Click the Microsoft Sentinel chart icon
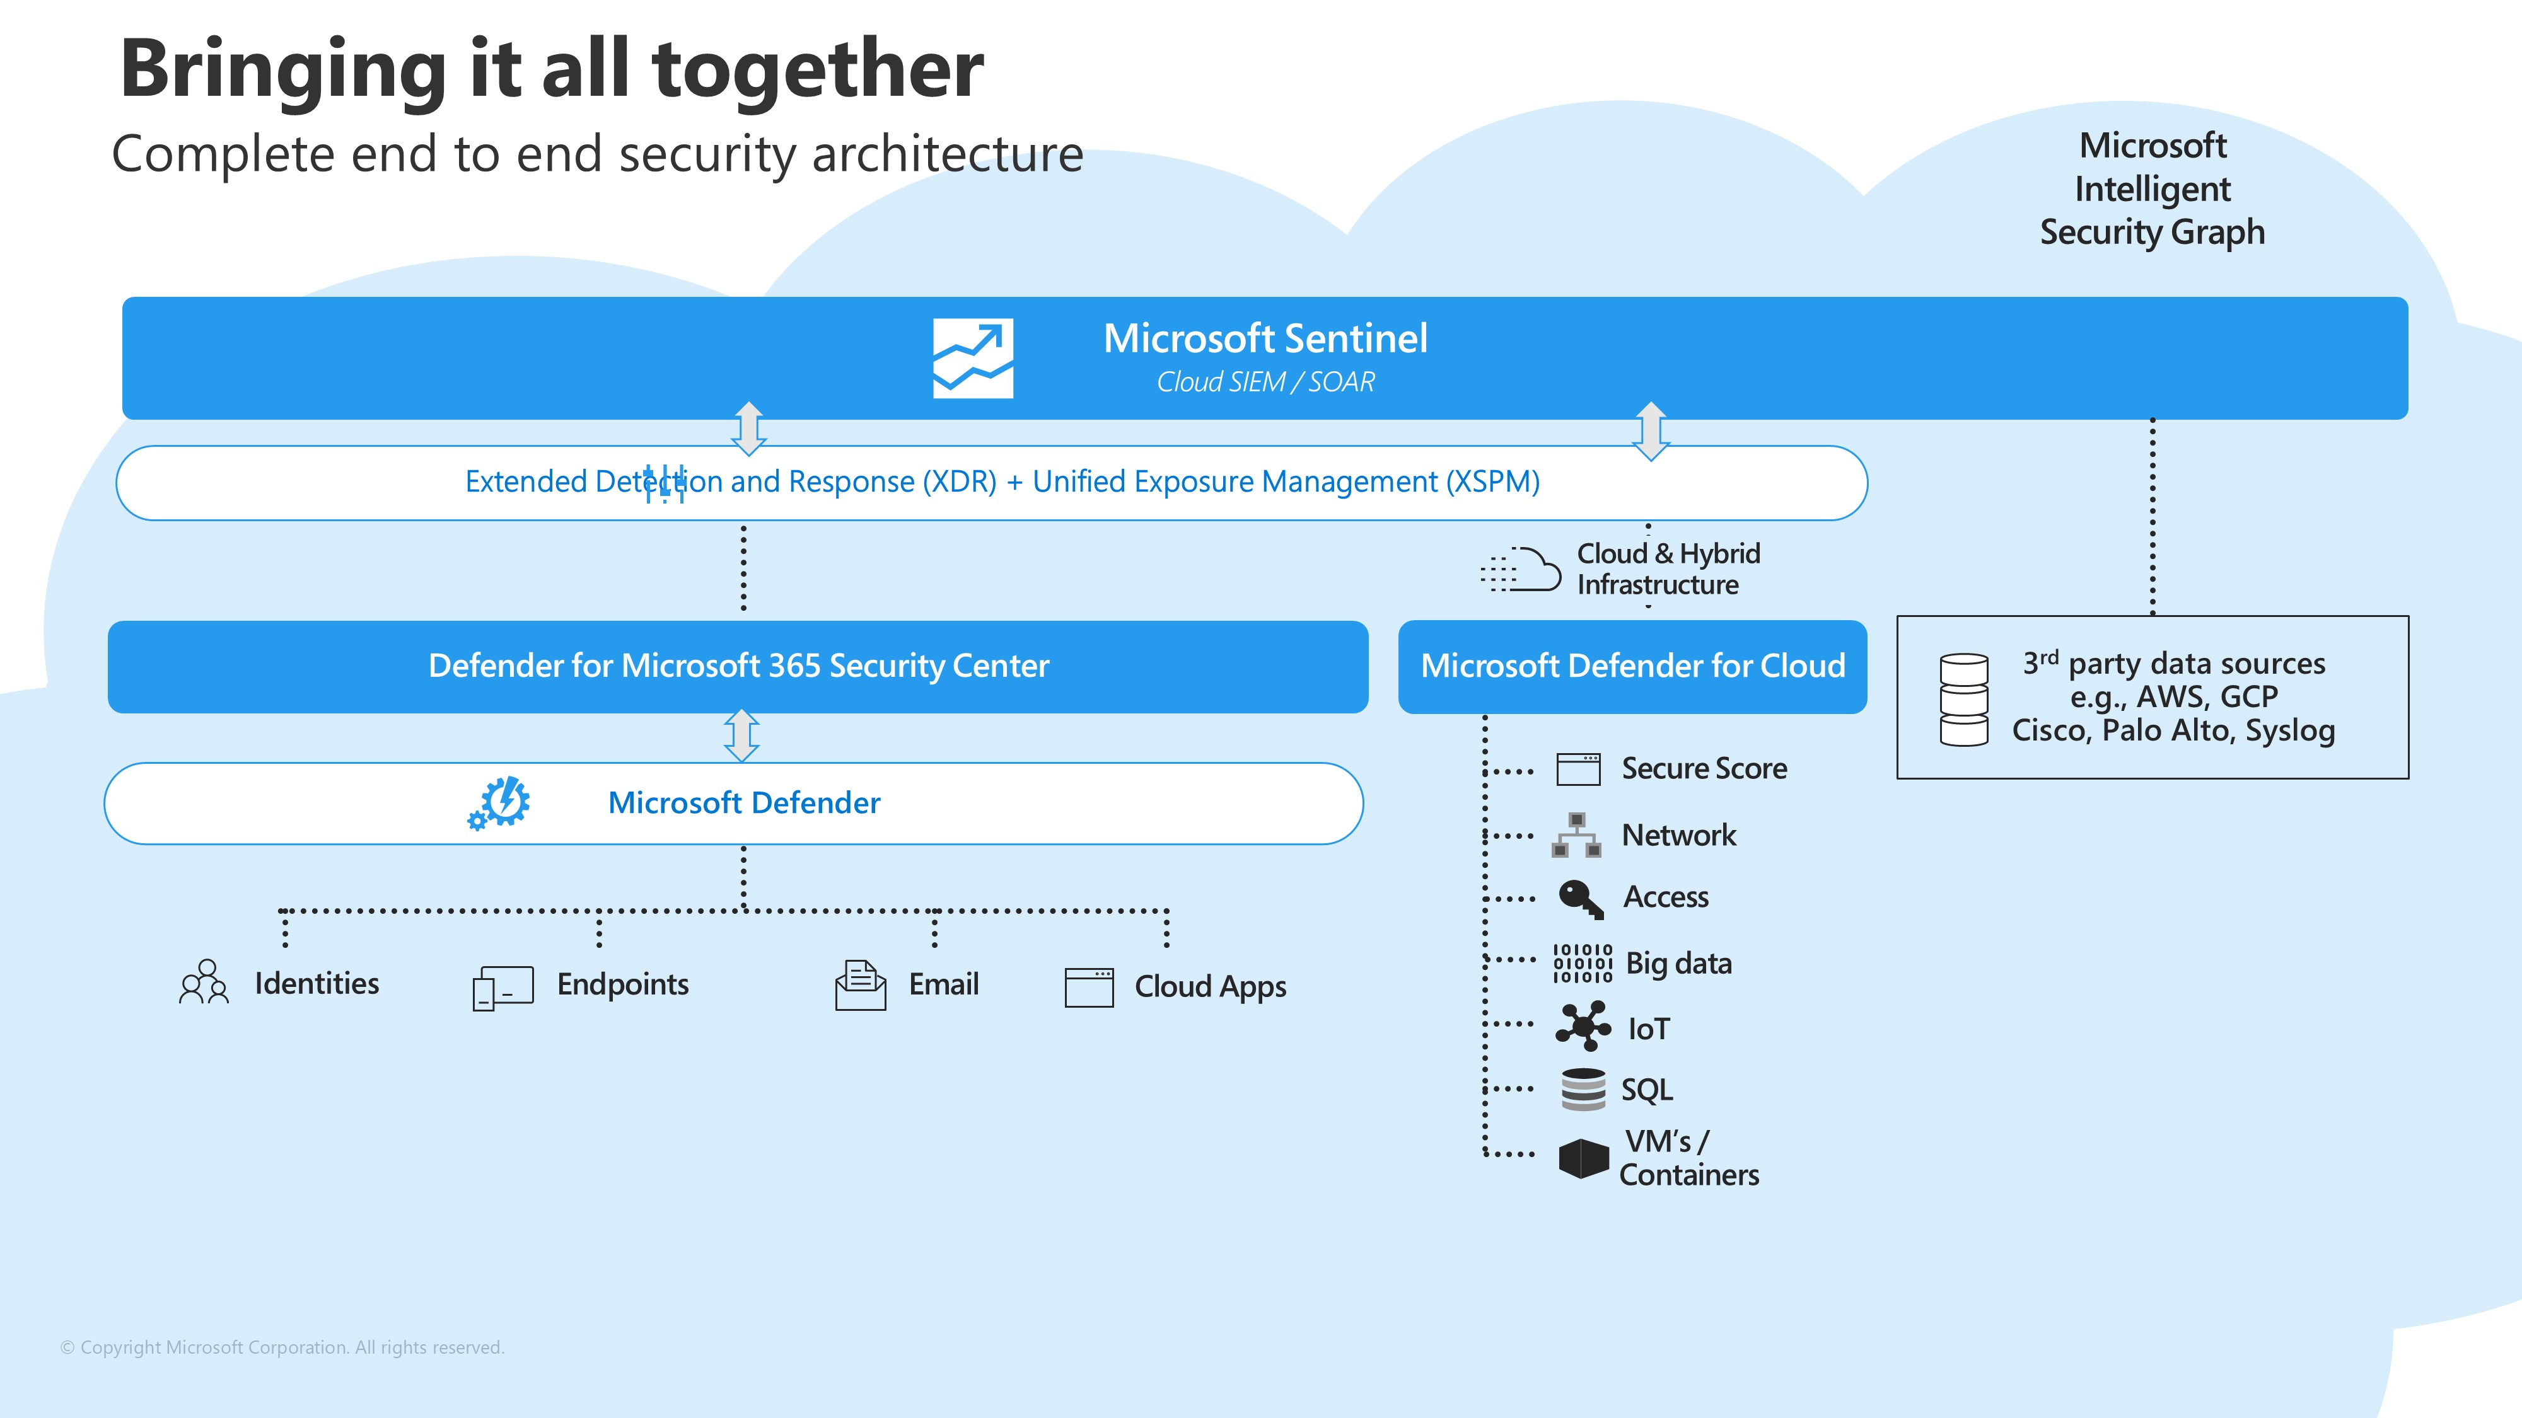Screen dimensions: 2522x1418 972,358
